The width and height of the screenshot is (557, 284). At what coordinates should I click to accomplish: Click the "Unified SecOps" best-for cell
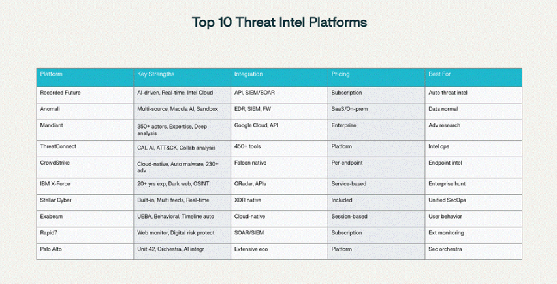[447, 200]
